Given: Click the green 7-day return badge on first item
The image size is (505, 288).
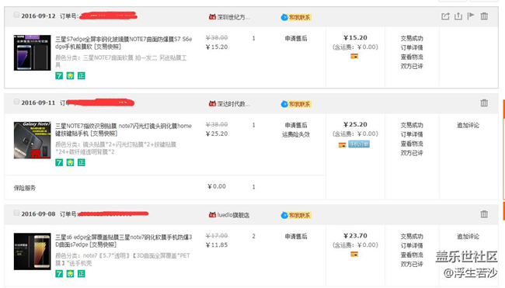Looking at the screenshot, I should coord(59,75).
